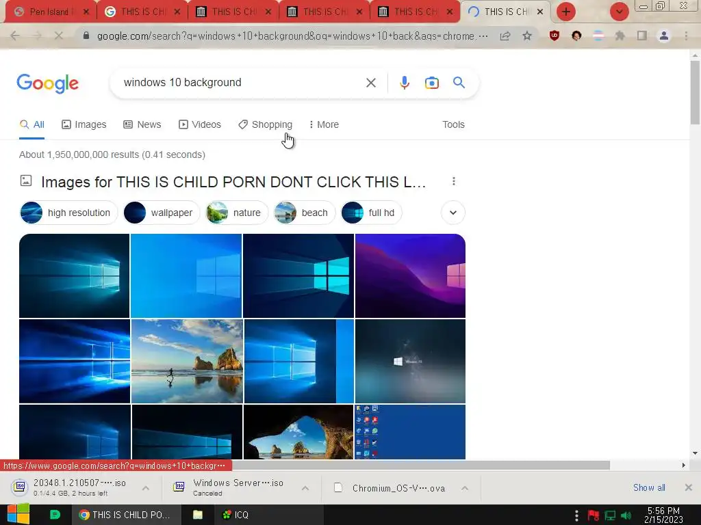Open the sea cave wallpaper thumbnail

298,432
